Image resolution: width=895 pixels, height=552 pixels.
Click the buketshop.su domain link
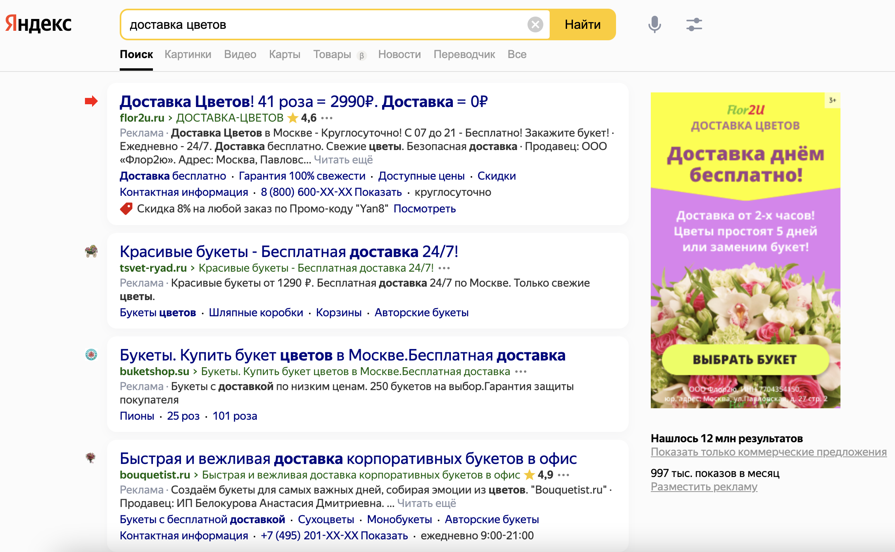[155, 372]
